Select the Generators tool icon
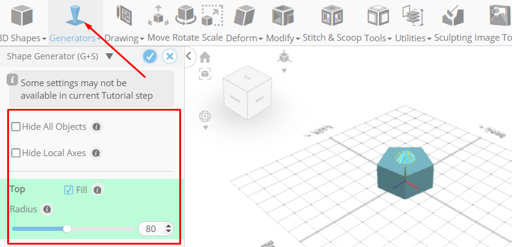The image size is (512, 247). 76,16
